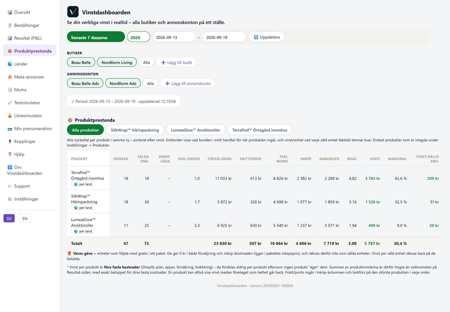Click the Inställningar gear icon
Viewport: 450px width, 312px height.
point(10,199)
